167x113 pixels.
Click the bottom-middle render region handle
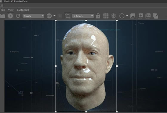86,112
